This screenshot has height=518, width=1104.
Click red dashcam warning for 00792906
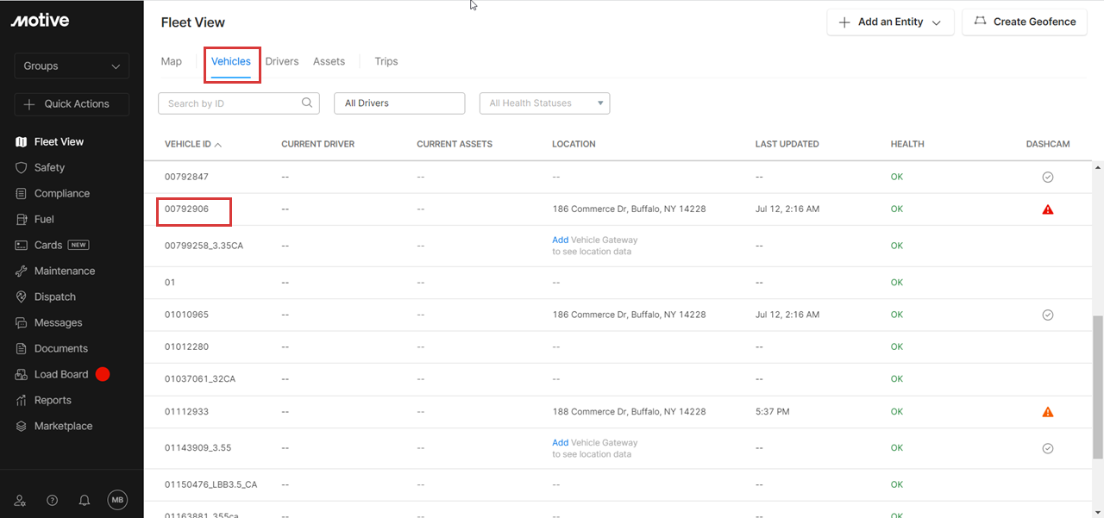pyautogui.click(x=1047, y=209)
